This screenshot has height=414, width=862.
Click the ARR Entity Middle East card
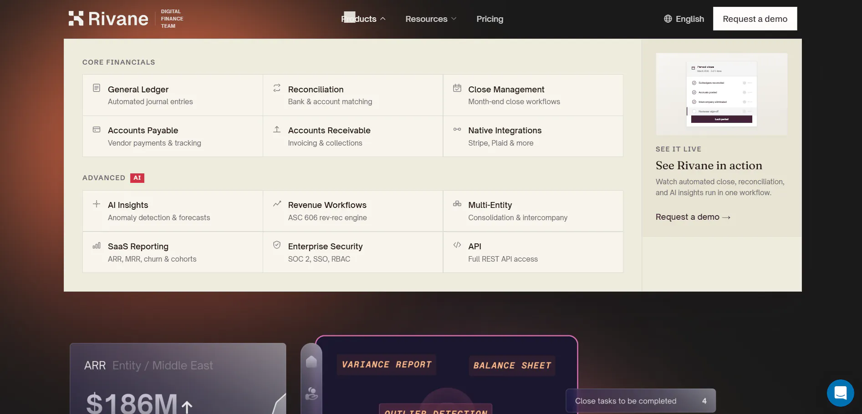[178, 379]
